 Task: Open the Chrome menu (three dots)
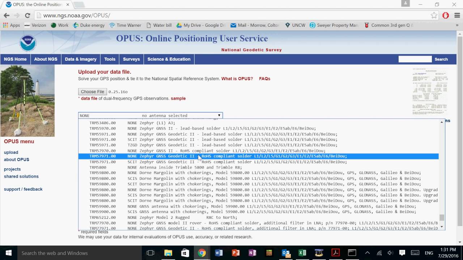[x=456, y=16]
